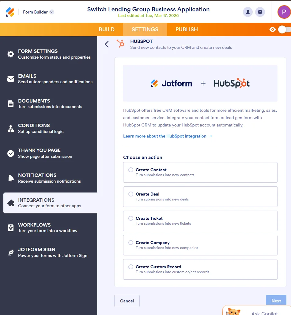This screenshot has width=291, height=315.
Task: Click the 'Last edited at Tue, Mar 17, 2026' text
Action: (x=148, y=16)
